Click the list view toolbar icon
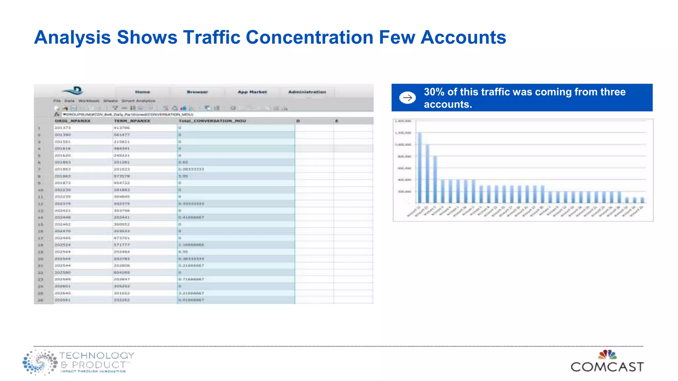The width and height of the screenshot is (678, 381). pos(276,108)
